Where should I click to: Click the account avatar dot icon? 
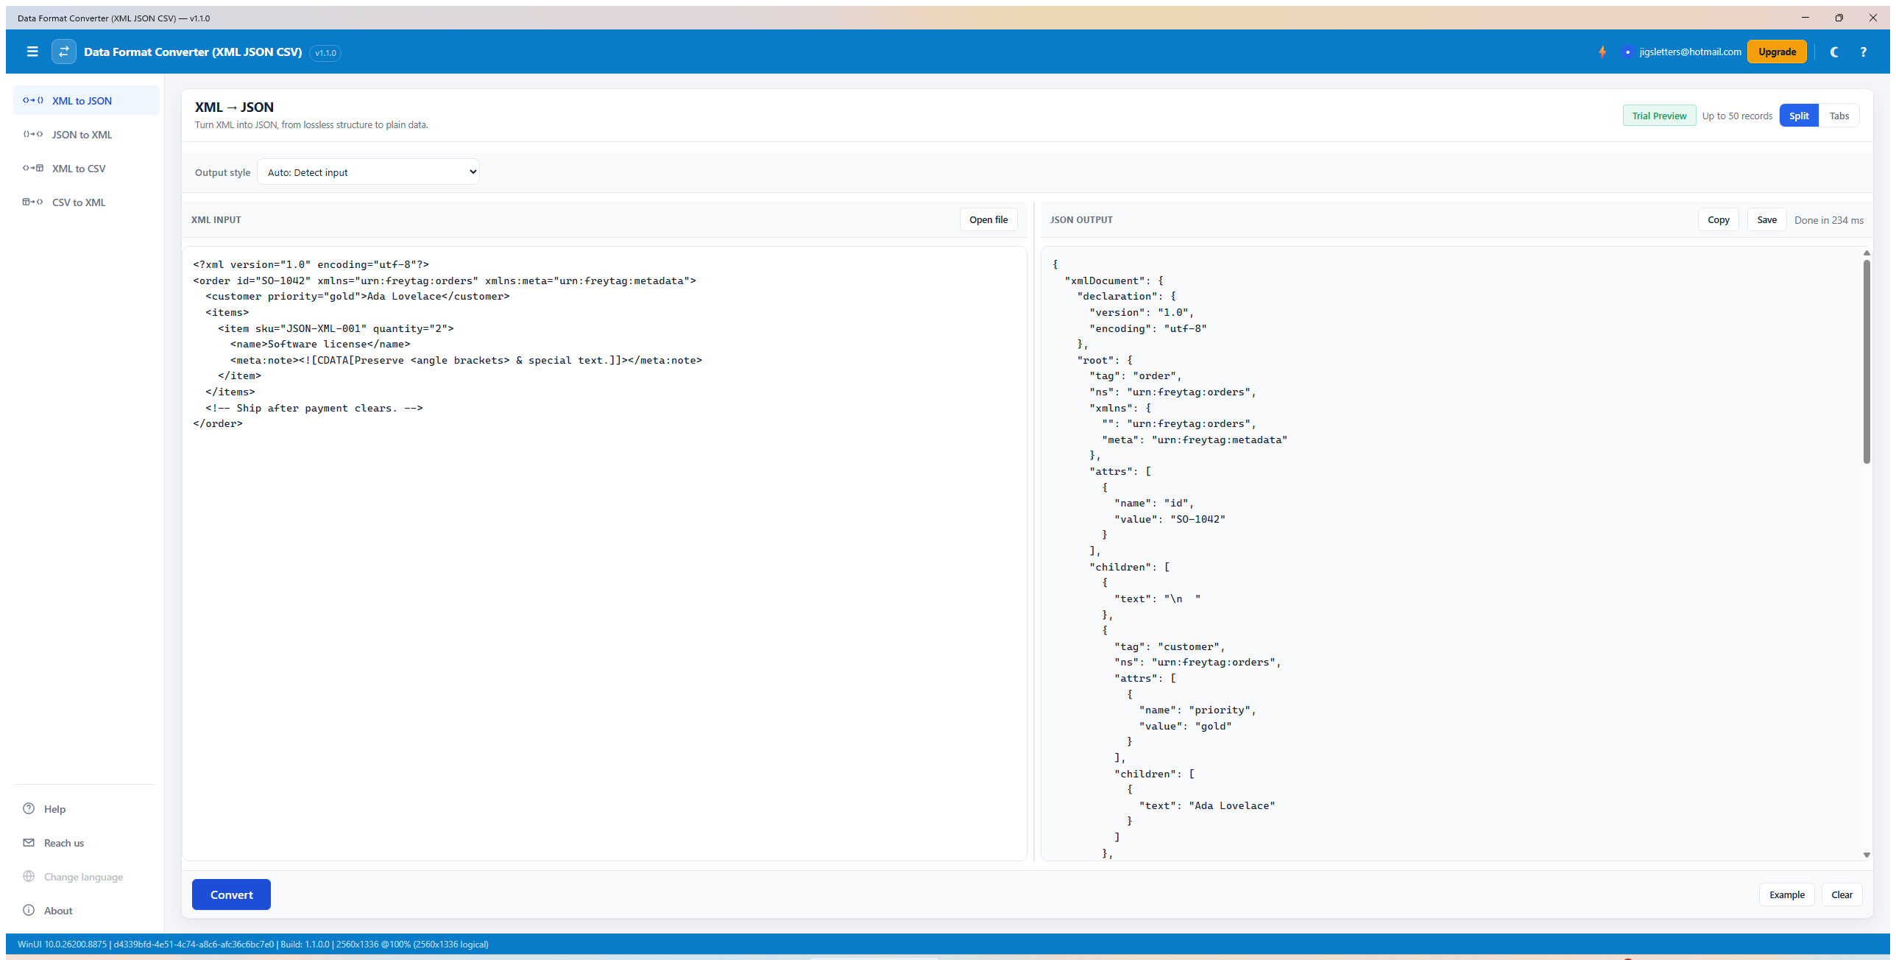pos(1627,52)
